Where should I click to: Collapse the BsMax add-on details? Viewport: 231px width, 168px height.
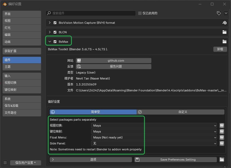(x=50, y=42)
